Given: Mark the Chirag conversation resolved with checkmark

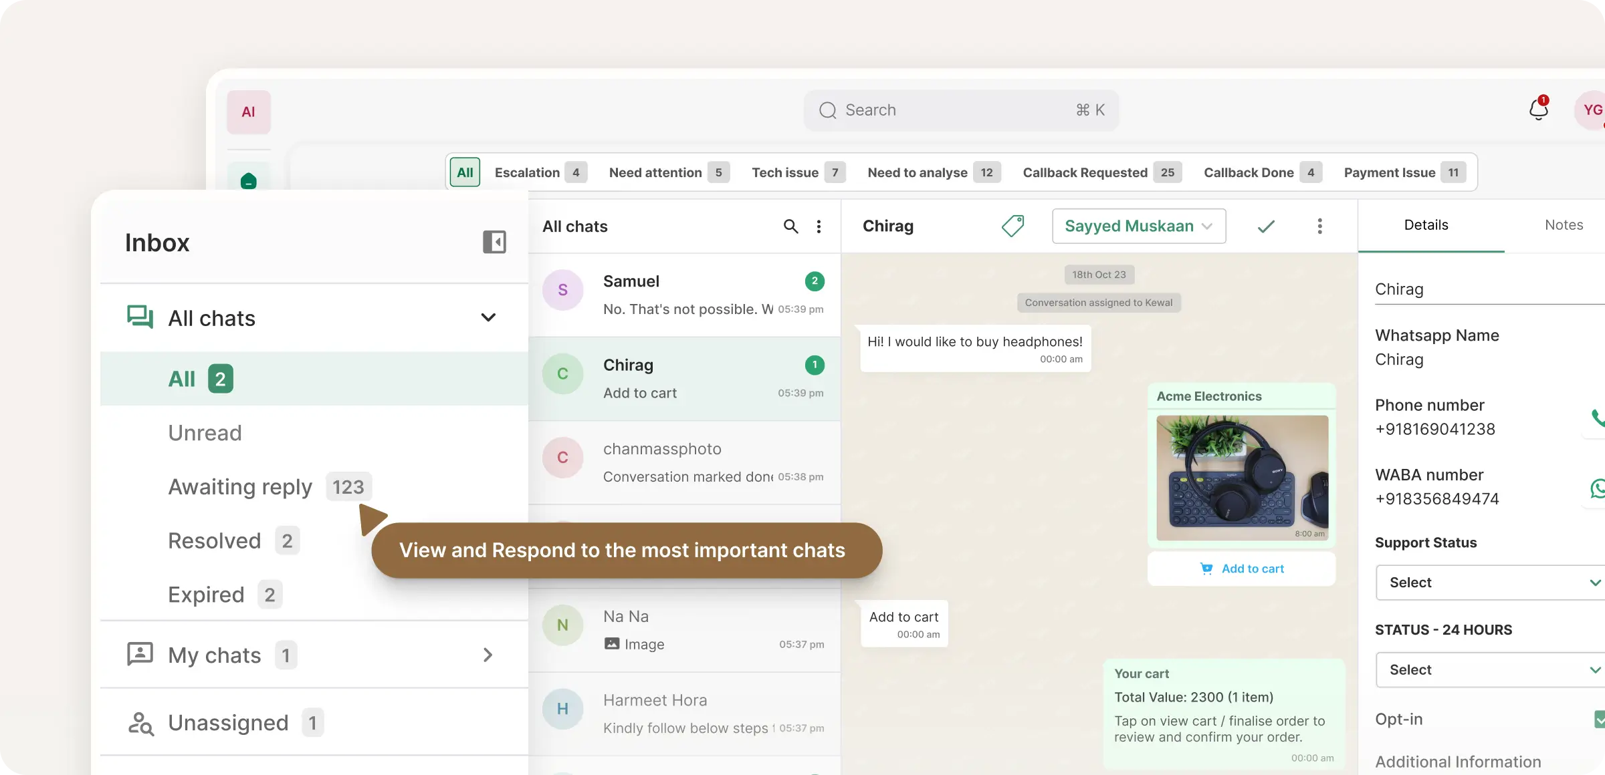Looking at the screenshot, I should (1265, 226).
